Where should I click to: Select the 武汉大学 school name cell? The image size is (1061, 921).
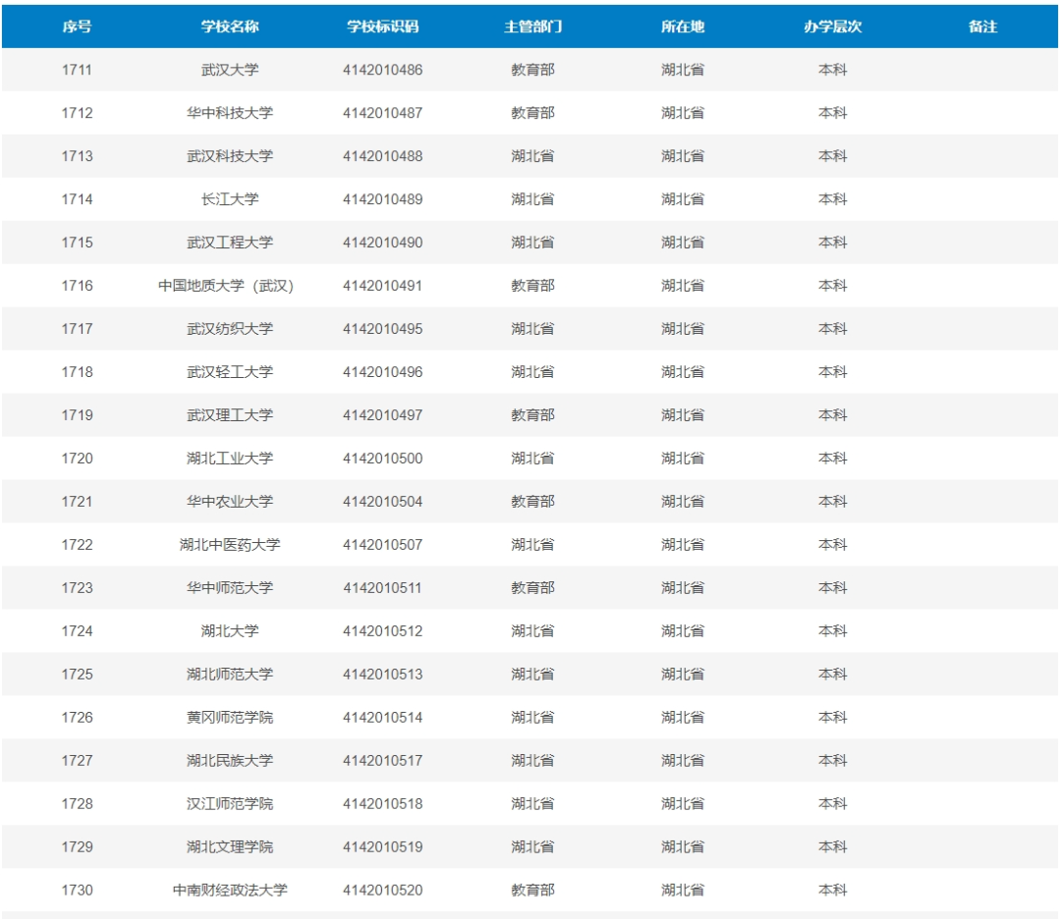tap(229, 70)
